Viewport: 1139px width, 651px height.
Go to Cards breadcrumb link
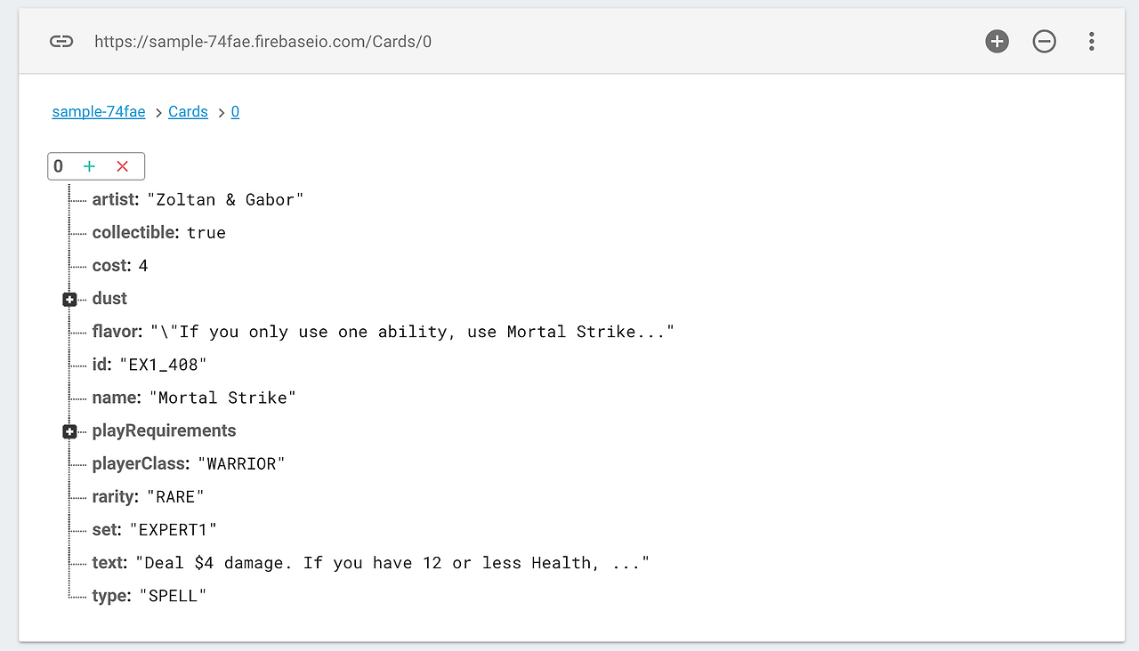[x=188, y=112]
